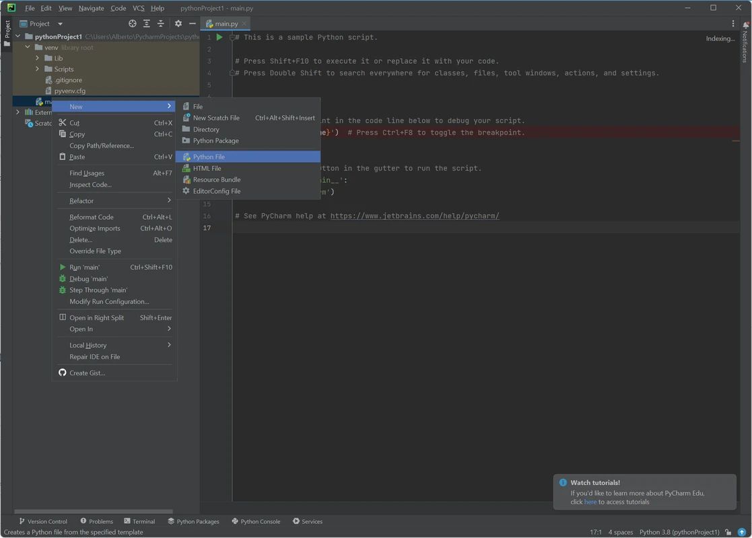752x538 pixels.
Task: Click the IDE update arrow icon in status bar
Action: pyautogui.click(x=741, y=532)
